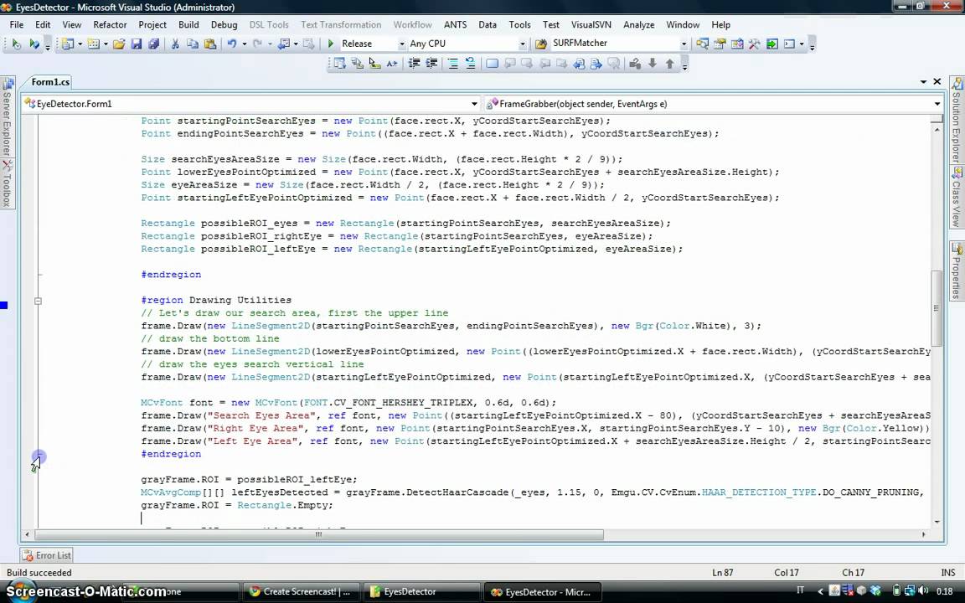Click the New Project toolbar icon
The image size is (965, 603).
coord(67,44)
